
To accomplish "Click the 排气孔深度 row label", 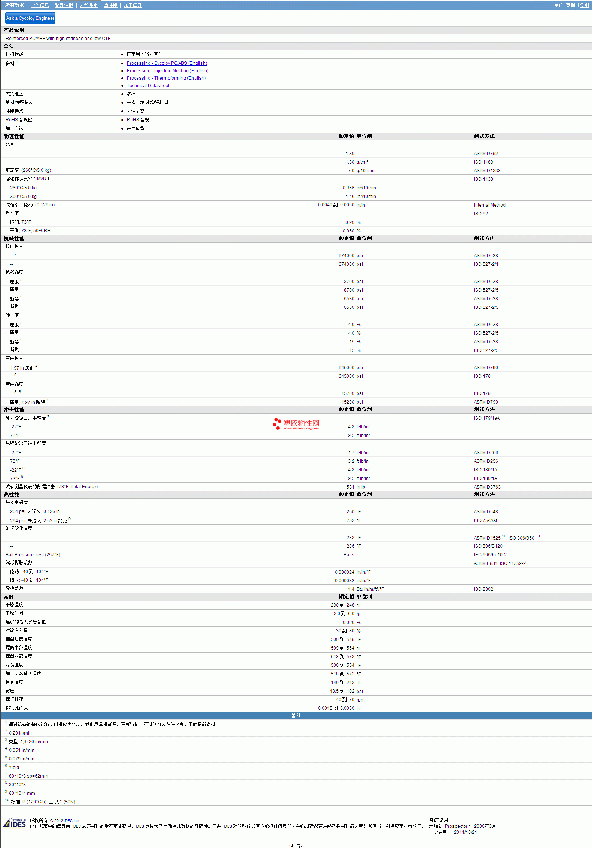I will pyautogui.click(x=16, y=708).
